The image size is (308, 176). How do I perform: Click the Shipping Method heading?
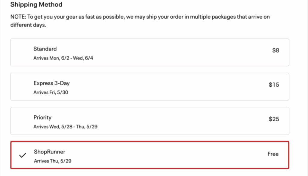[x=36, y=5]
